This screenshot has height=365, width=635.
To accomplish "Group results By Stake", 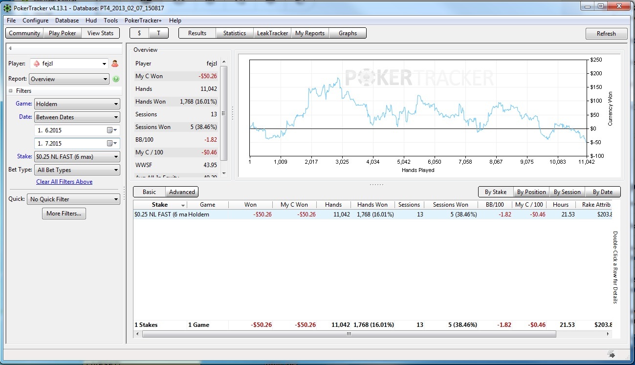I will pos(496,192).
